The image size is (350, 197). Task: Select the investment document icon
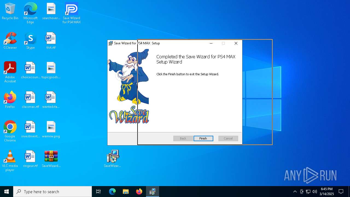click(30, 129)
